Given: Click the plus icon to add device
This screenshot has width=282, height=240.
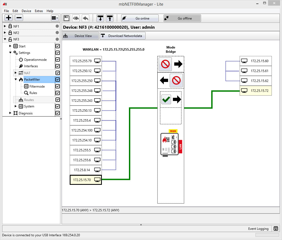Looking at the screenshot, I should pos(9,18).
